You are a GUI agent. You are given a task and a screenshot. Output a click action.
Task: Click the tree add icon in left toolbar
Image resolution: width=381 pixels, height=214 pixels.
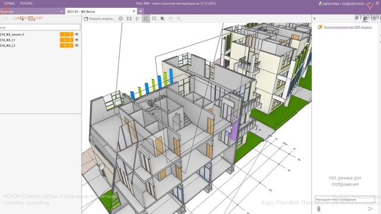pos(22,18)
